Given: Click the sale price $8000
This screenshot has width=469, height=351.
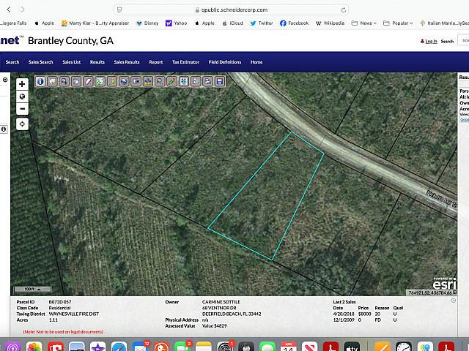Looking at the screenshot, I should [x=365, y=314].
